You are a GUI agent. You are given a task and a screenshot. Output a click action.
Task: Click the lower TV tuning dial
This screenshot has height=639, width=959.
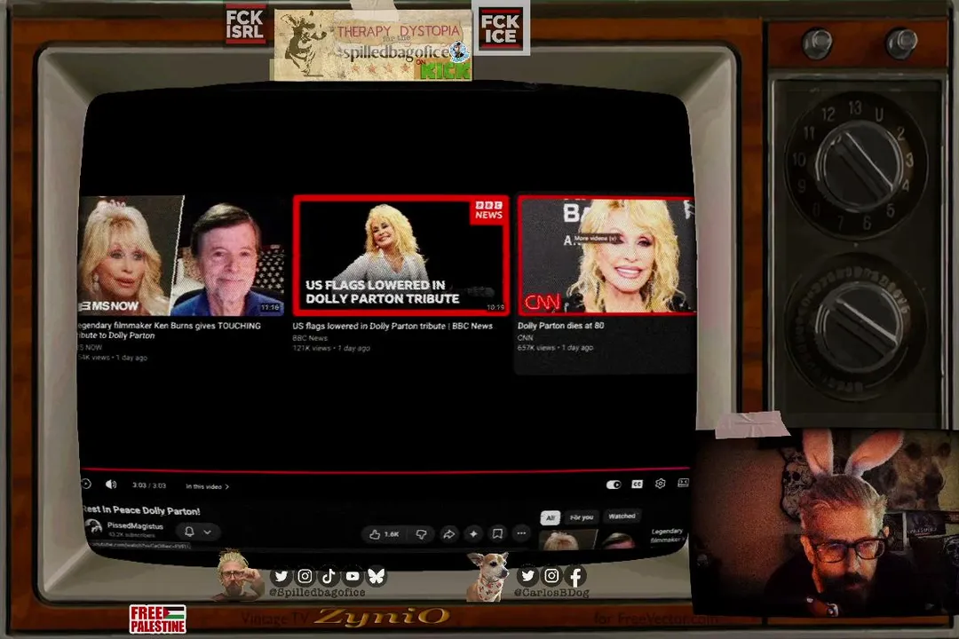click(856, 327)
